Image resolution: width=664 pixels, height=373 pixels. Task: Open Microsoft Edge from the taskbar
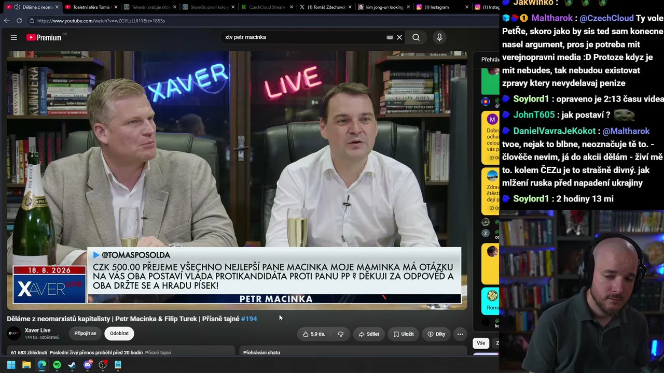tap(41, 365)
